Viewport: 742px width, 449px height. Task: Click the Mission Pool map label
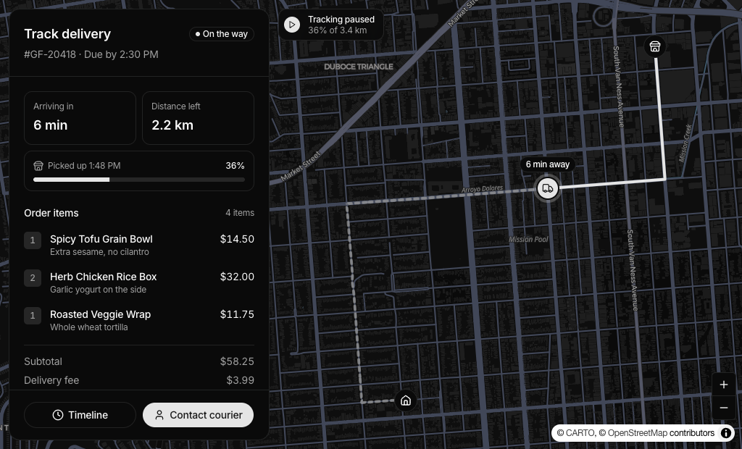coord(528,240)
